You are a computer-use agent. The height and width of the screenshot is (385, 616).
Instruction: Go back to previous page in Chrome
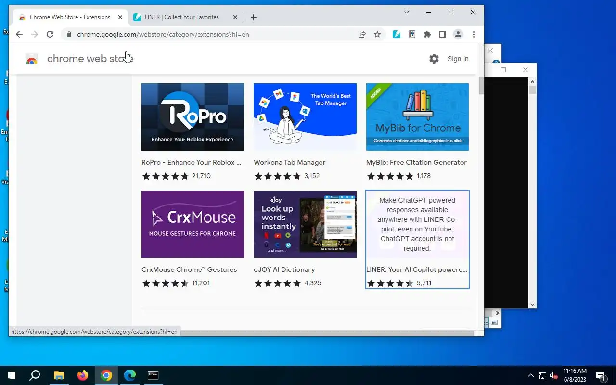click(x=19, y=34)
